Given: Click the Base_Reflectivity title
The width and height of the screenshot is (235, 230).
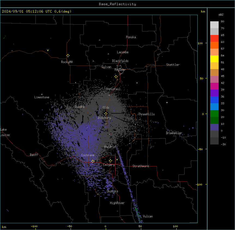Looking at the screenshot, I should [117, 4].
